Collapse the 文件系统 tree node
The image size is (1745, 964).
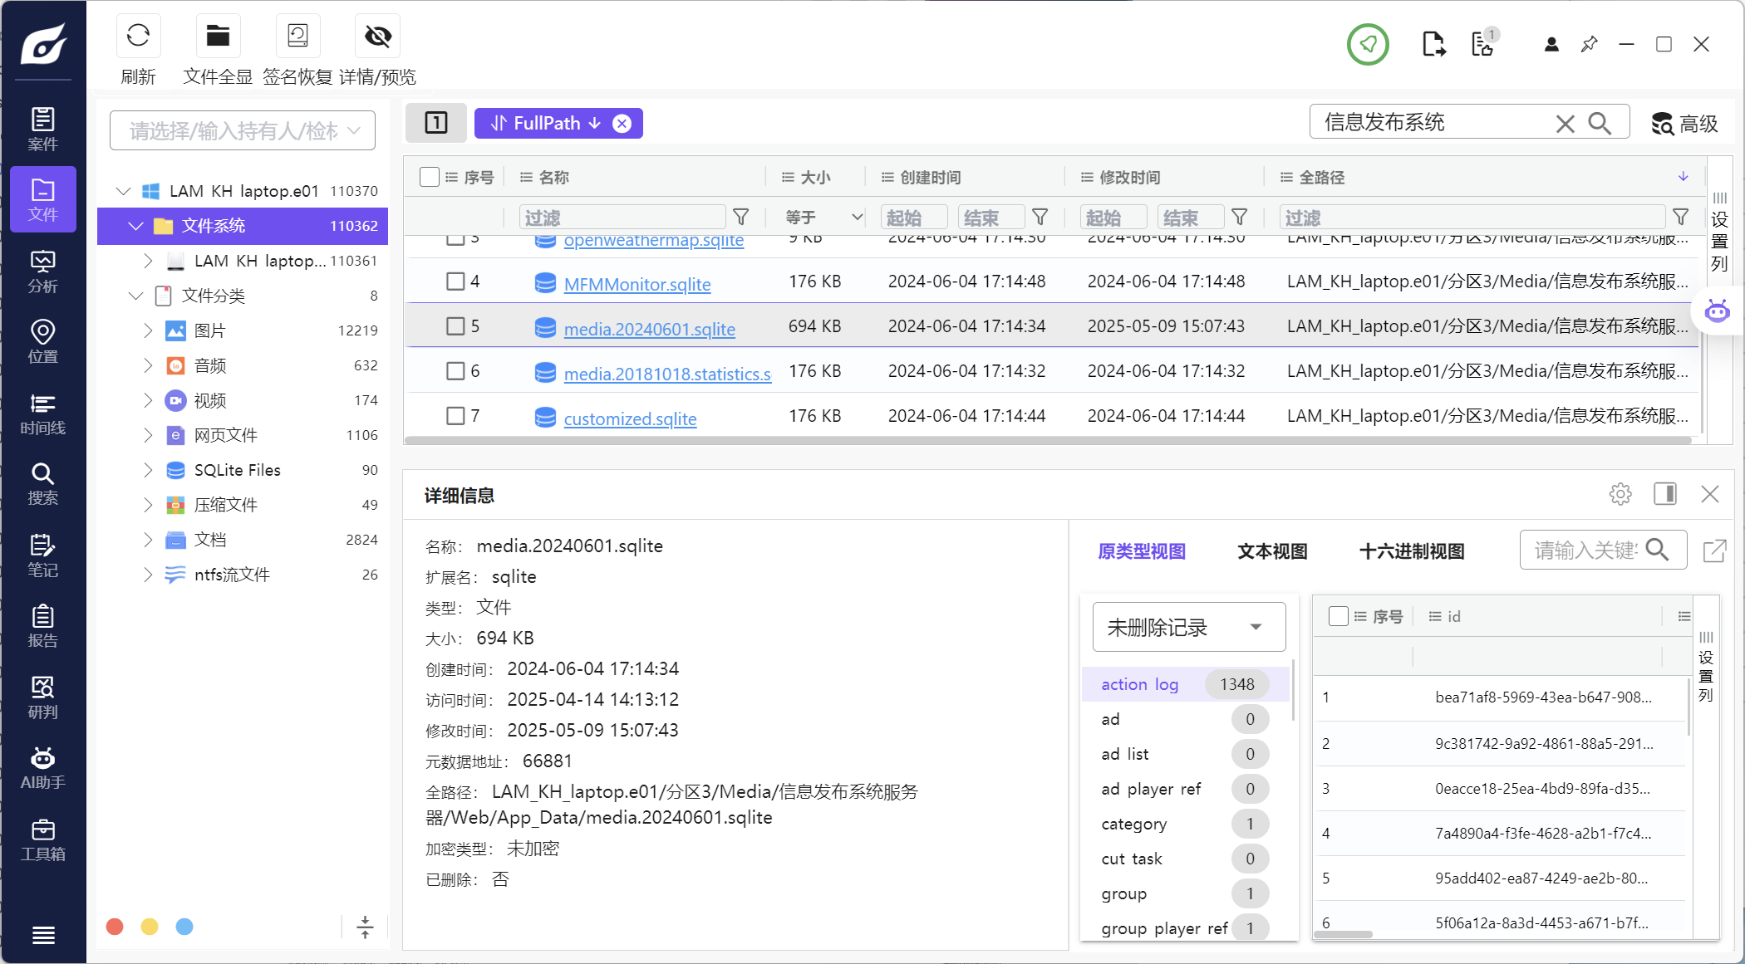point(135,226)
